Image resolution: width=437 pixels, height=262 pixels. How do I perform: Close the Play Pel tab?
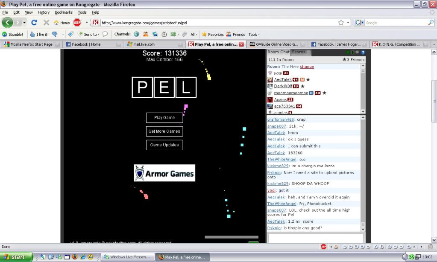click(x=241, y=44)
